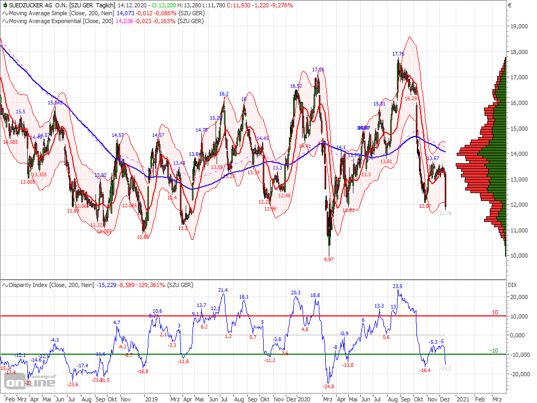Image resolution: width=537 pixels, height=403 pixels.
Task: Click the 14,000 price axis label
Action: pos(519,154)
